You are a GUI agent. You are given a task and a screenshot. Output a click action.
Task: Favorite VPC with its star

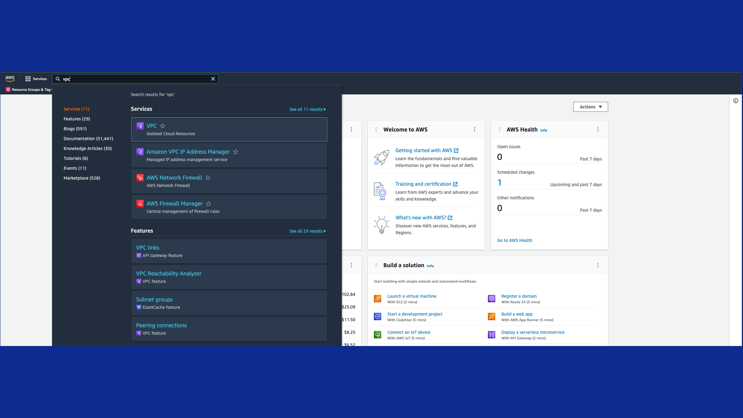click(163, 126)
